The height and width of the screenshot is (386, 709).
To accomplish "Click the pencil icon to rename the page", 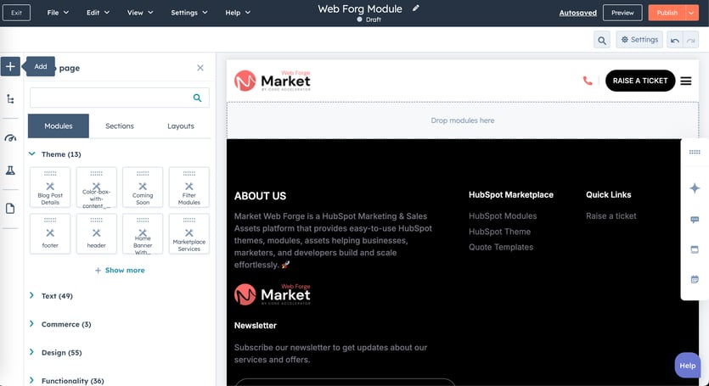I will [416, 8].
